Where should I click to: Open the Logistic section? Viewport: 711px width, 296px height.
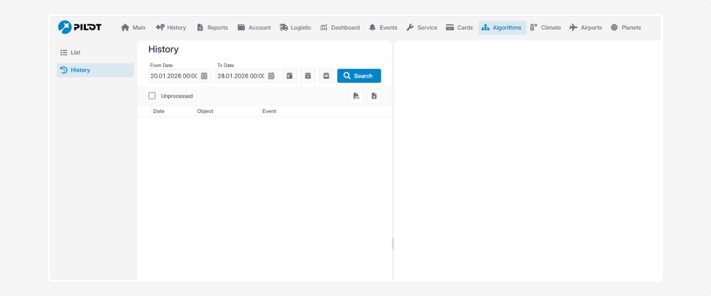[295, 28]
